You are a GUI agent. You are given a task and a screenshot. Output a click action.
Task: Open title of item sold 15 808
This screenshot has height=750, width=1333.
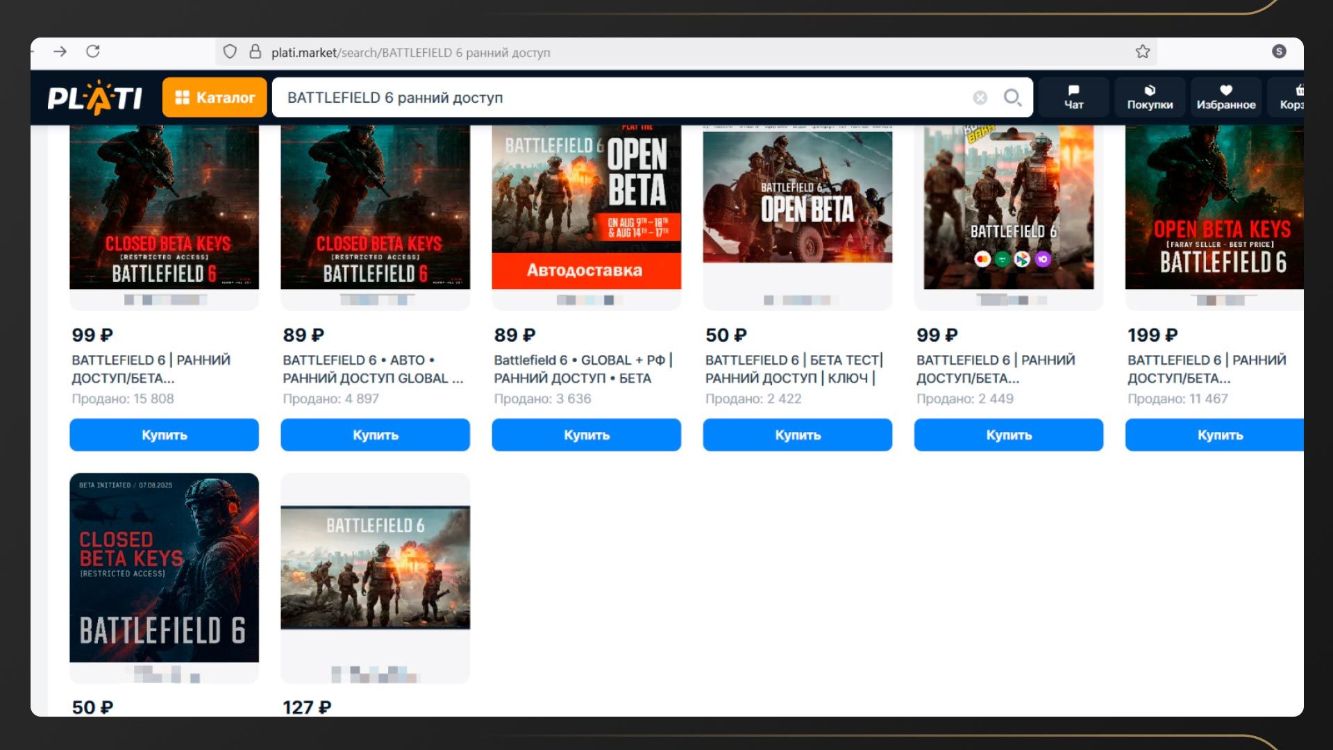151,369
